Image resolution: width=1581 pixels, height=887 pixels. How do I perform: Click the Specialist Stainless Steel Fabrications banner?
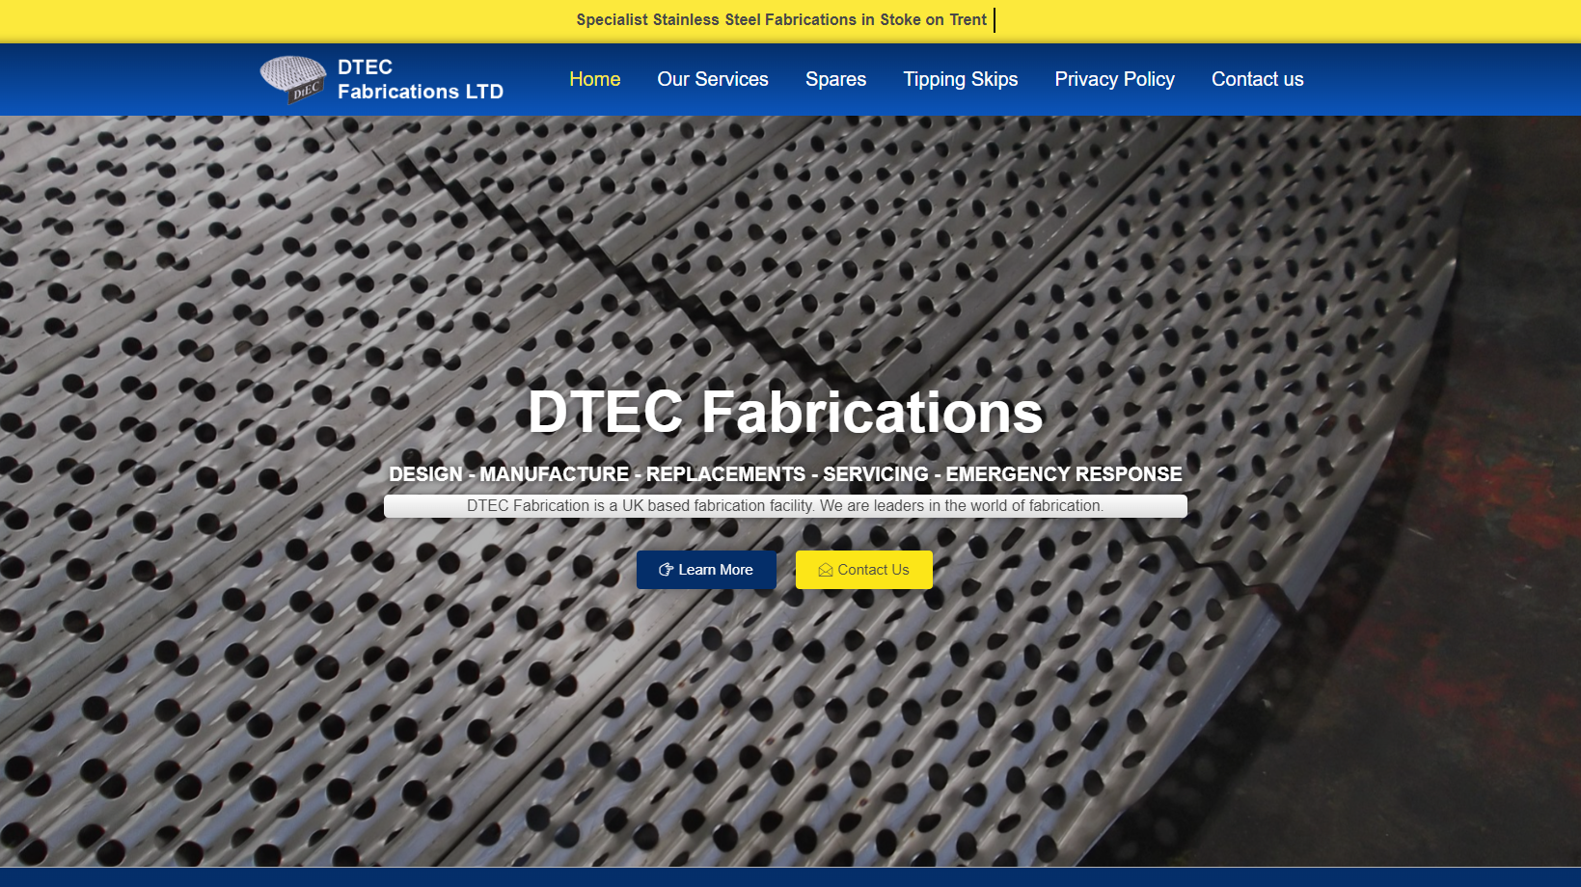click(x=781, y=19)
